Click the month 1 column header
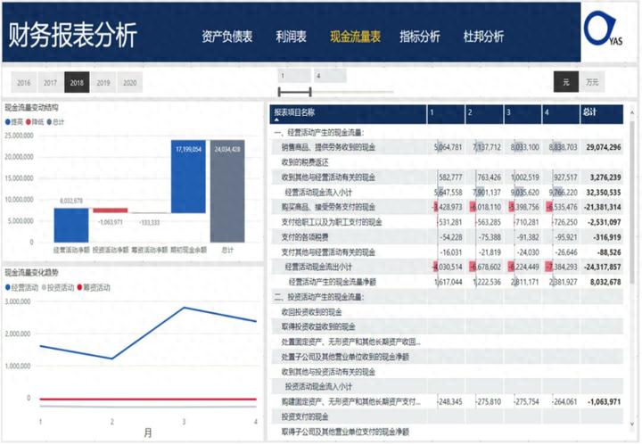 446,114
